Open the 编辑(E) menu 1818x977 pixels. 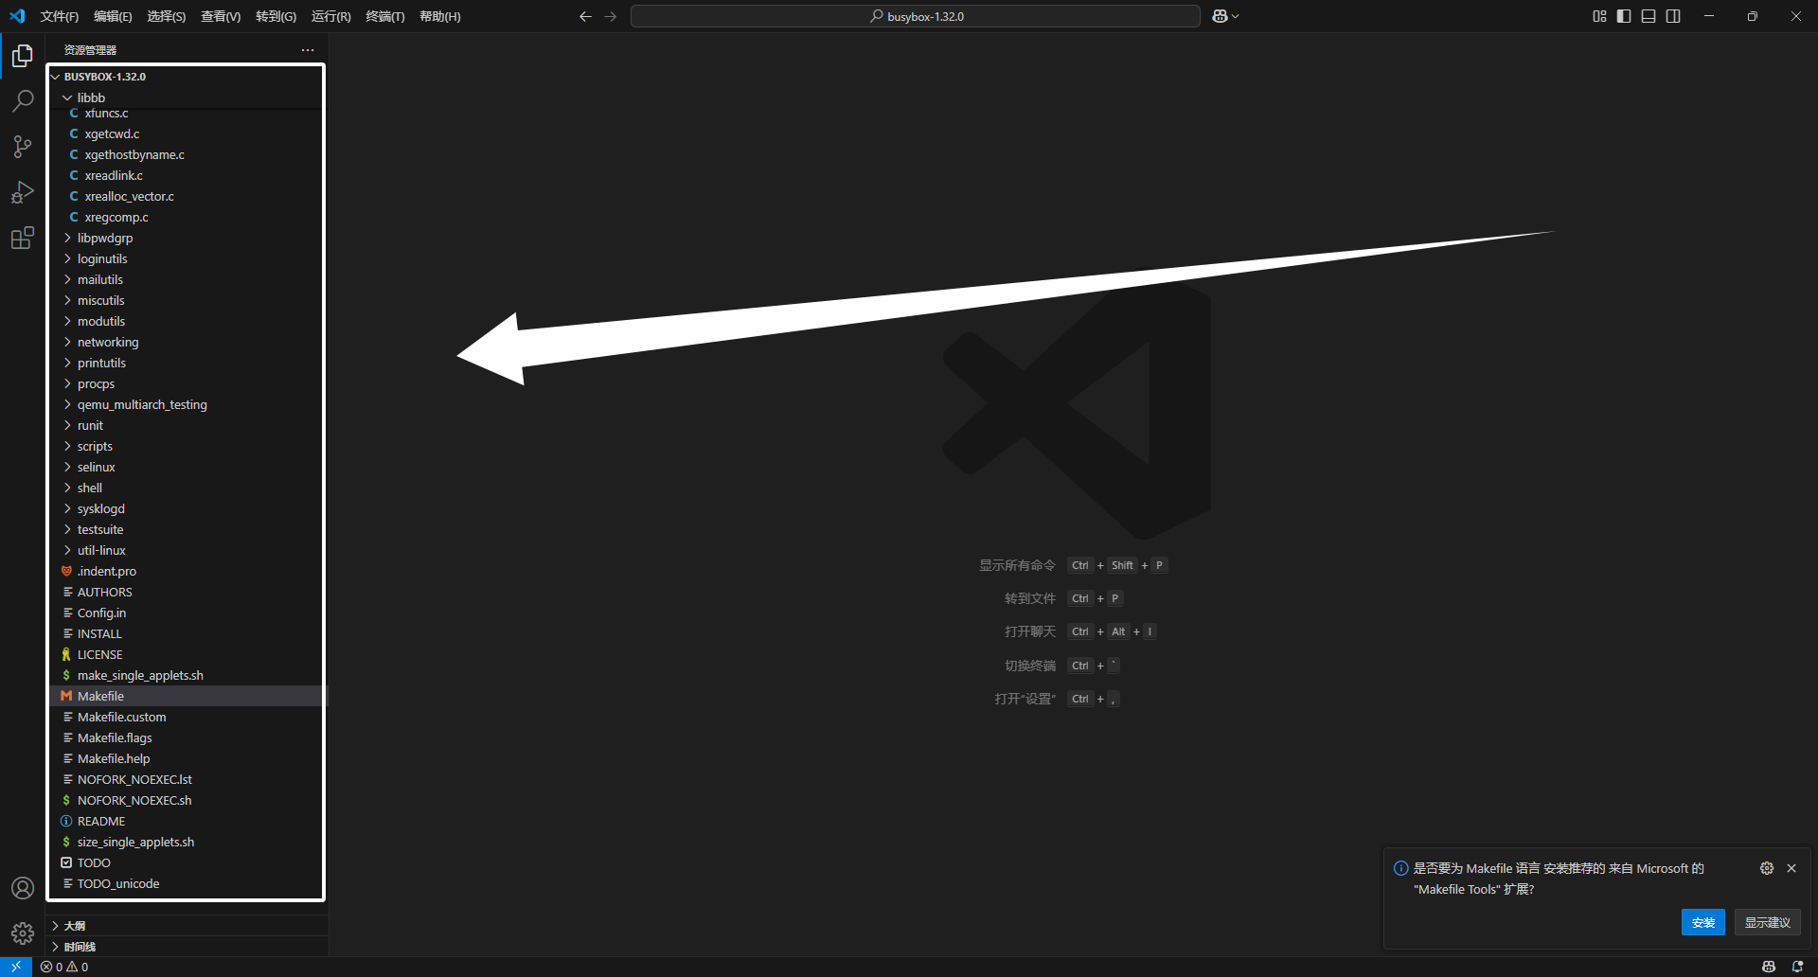point(113,16)
